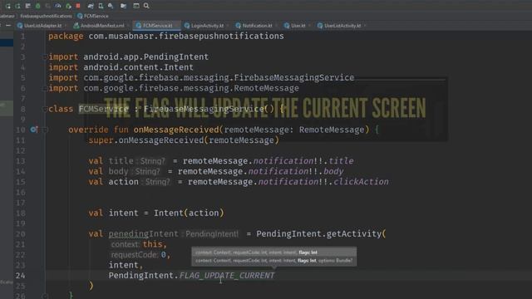Switch to the UserListActivity.kt tab

[342, 26]
